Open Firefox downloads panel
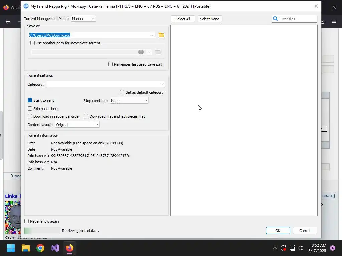Screen dimensions: 342x256 pyautogui.click(x=323, y=21)
